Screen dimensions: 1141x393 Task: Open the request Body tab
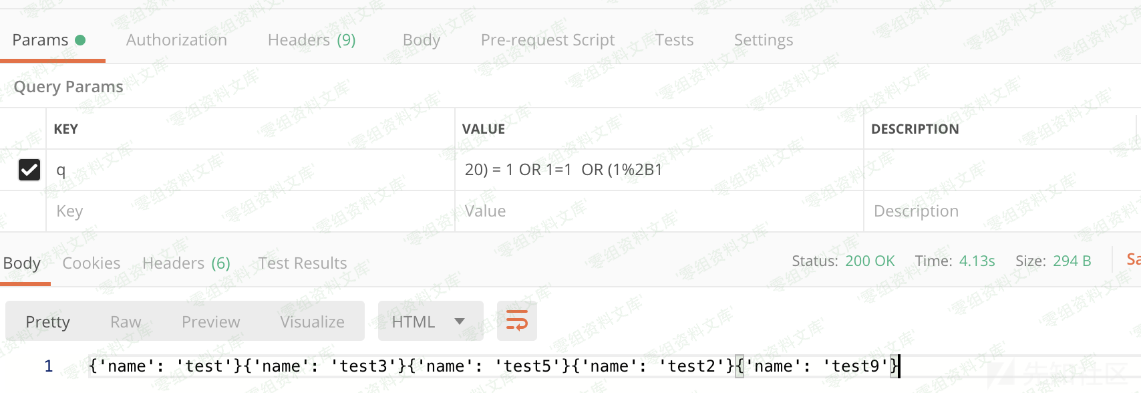pyautogui.click(x=421, y=40)
